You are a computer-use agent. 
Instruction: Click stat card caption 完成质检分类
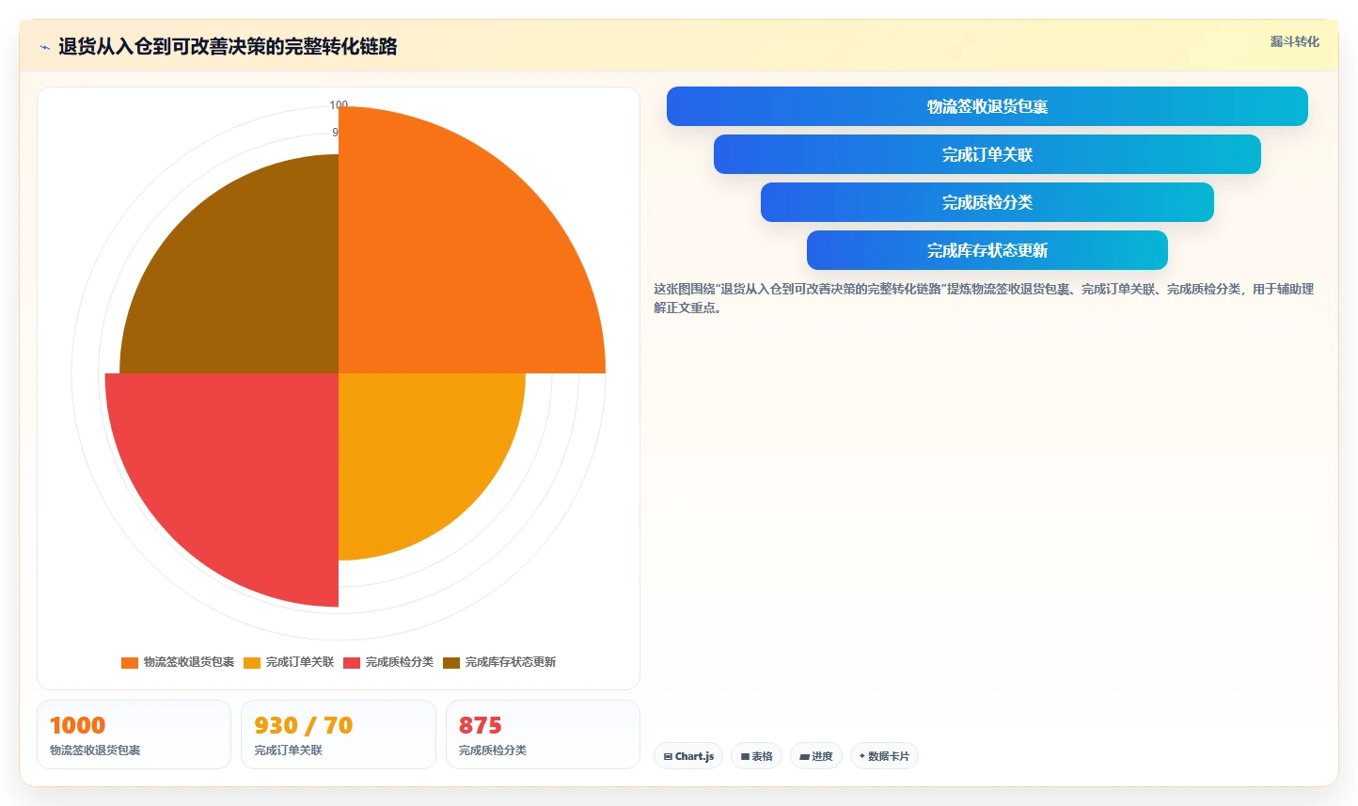click(493, 751)
